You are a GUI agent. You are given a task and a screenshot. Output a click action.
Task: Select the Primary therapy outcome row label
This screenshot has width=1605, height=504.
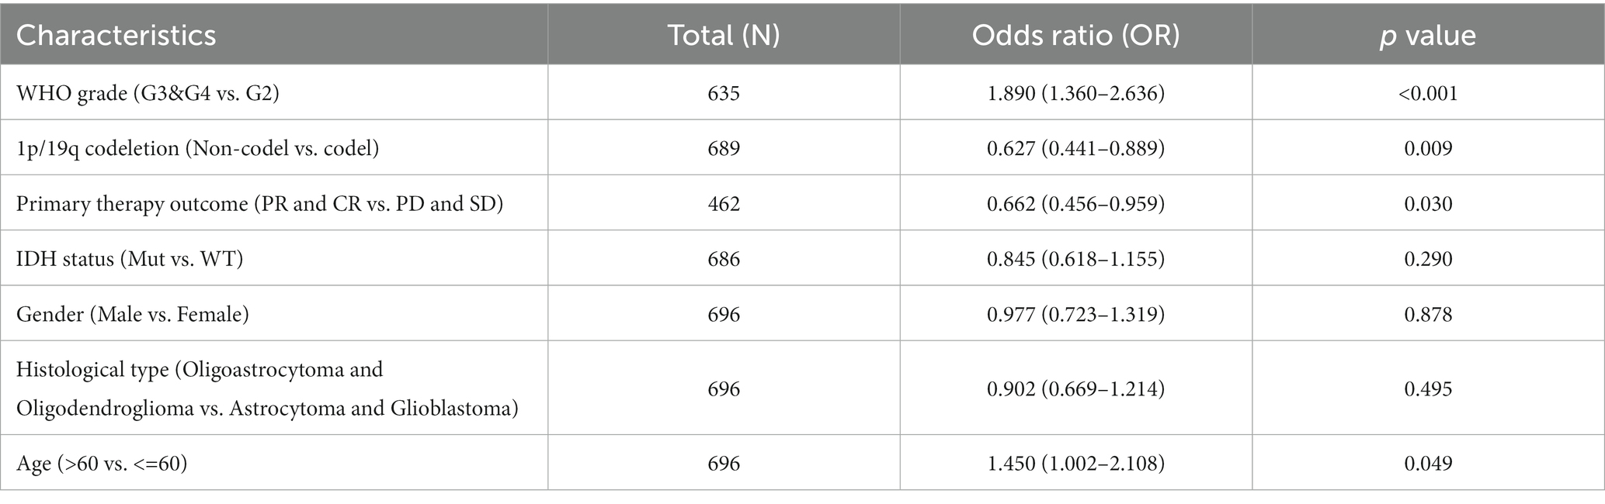click(260, 203)
